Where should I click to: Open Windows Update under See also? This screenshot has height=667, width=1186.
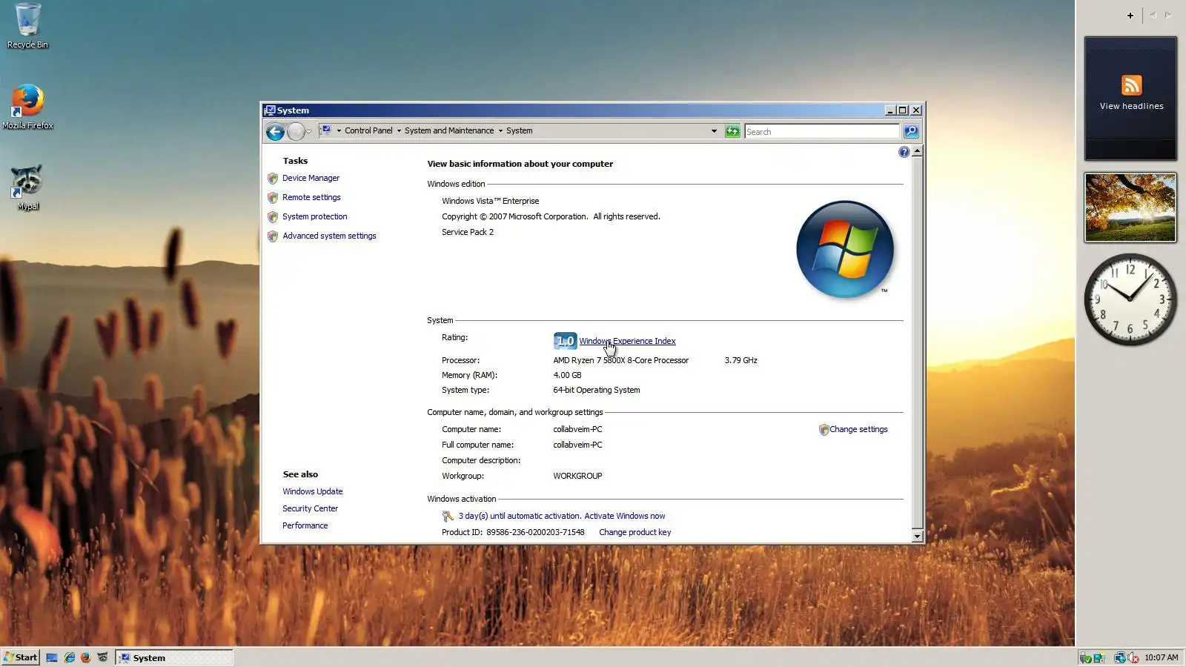click(x=312, y=492)
